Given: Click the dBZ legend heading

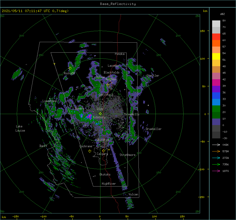Looking at the screenshot, I should coord(222,14).
